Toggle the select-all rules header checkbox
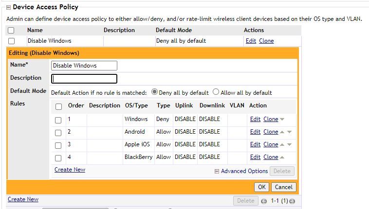369x209 pixels. coord(58,106)
